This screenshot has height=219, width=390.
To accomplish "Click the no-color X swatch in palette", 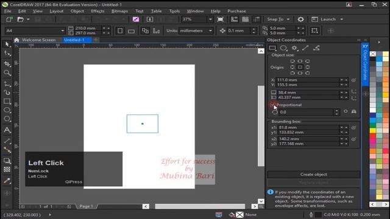I will tap(372, 54).
